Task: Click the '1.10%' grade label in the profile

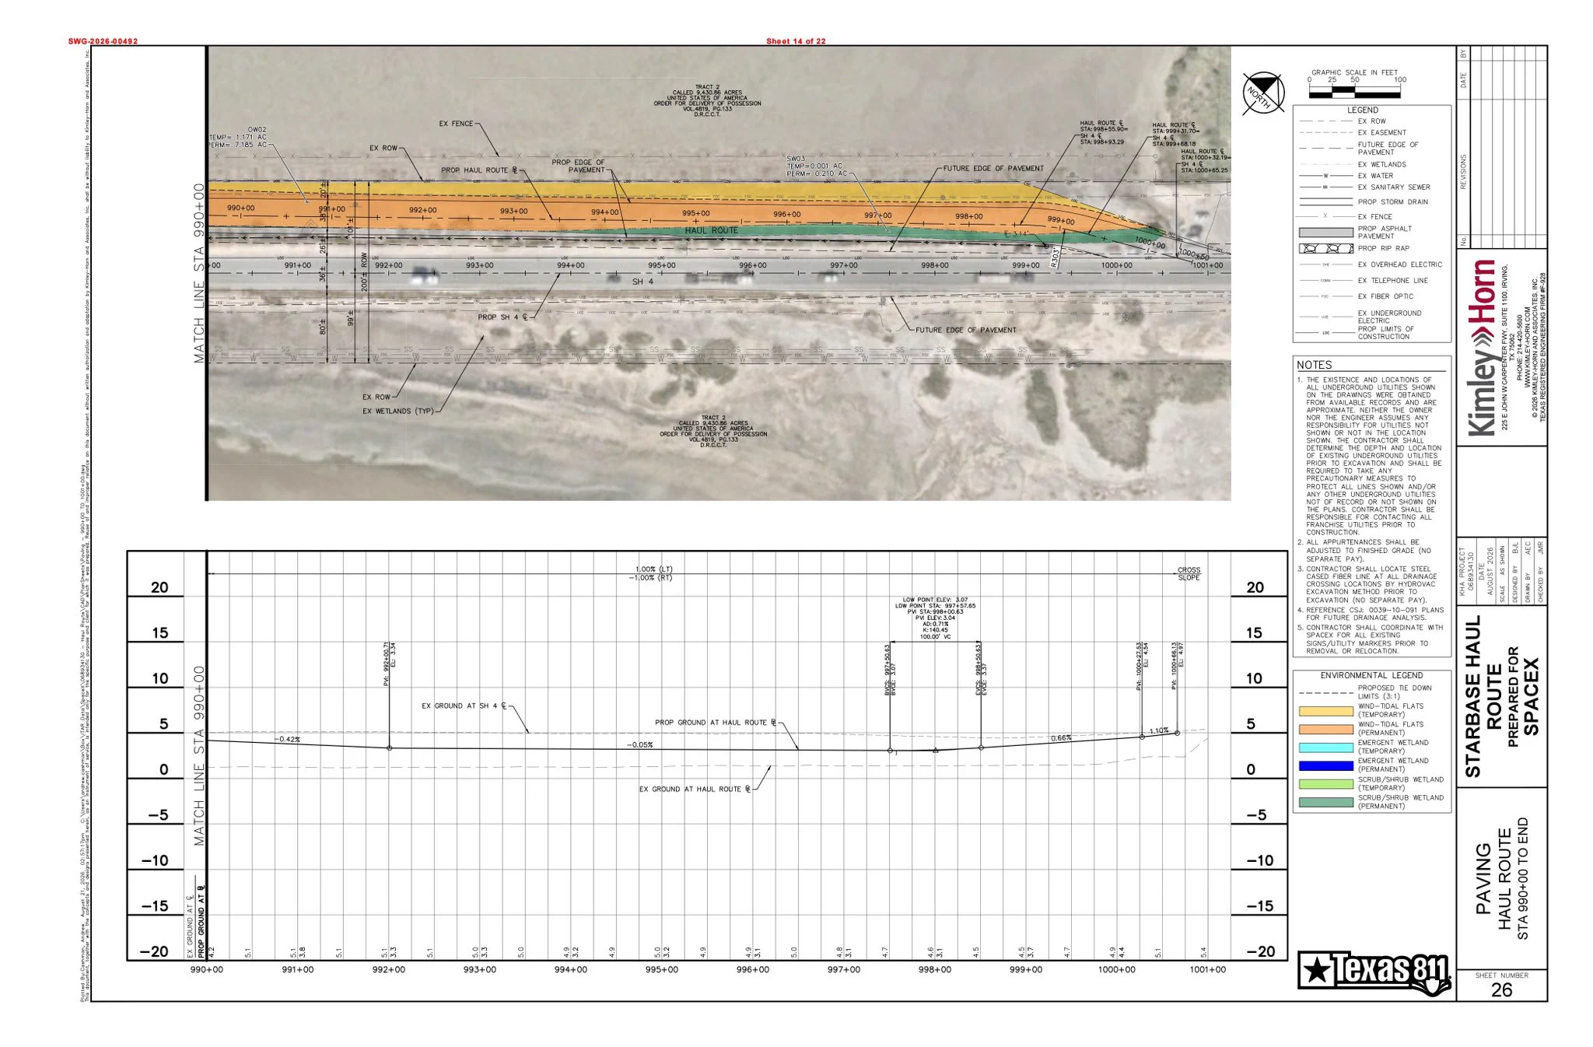Action: [x=1159, y=730]
